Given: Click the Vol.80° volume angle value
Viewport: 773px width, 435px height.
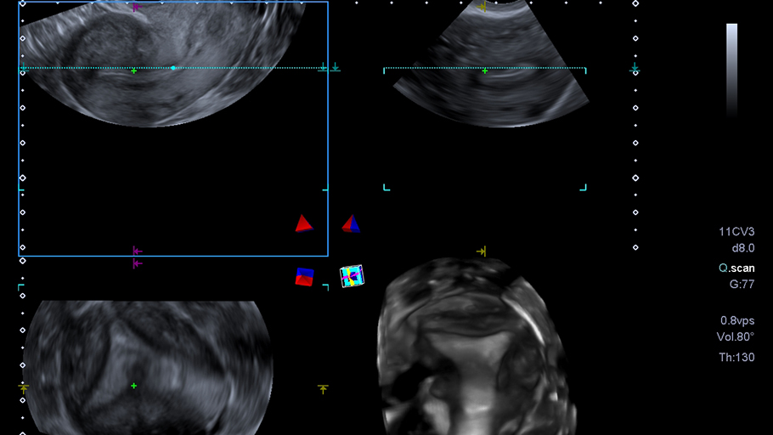Looking at the screenshot, I should [736, 336].
